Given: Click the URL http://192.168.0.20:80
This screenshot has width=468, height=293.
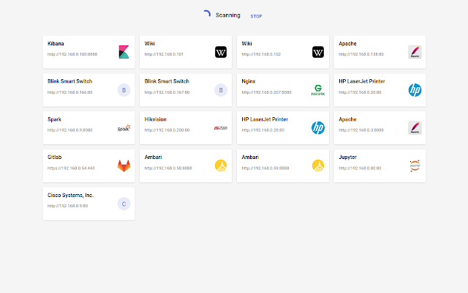Looking at the screenshot, I should tap(360, 92).
